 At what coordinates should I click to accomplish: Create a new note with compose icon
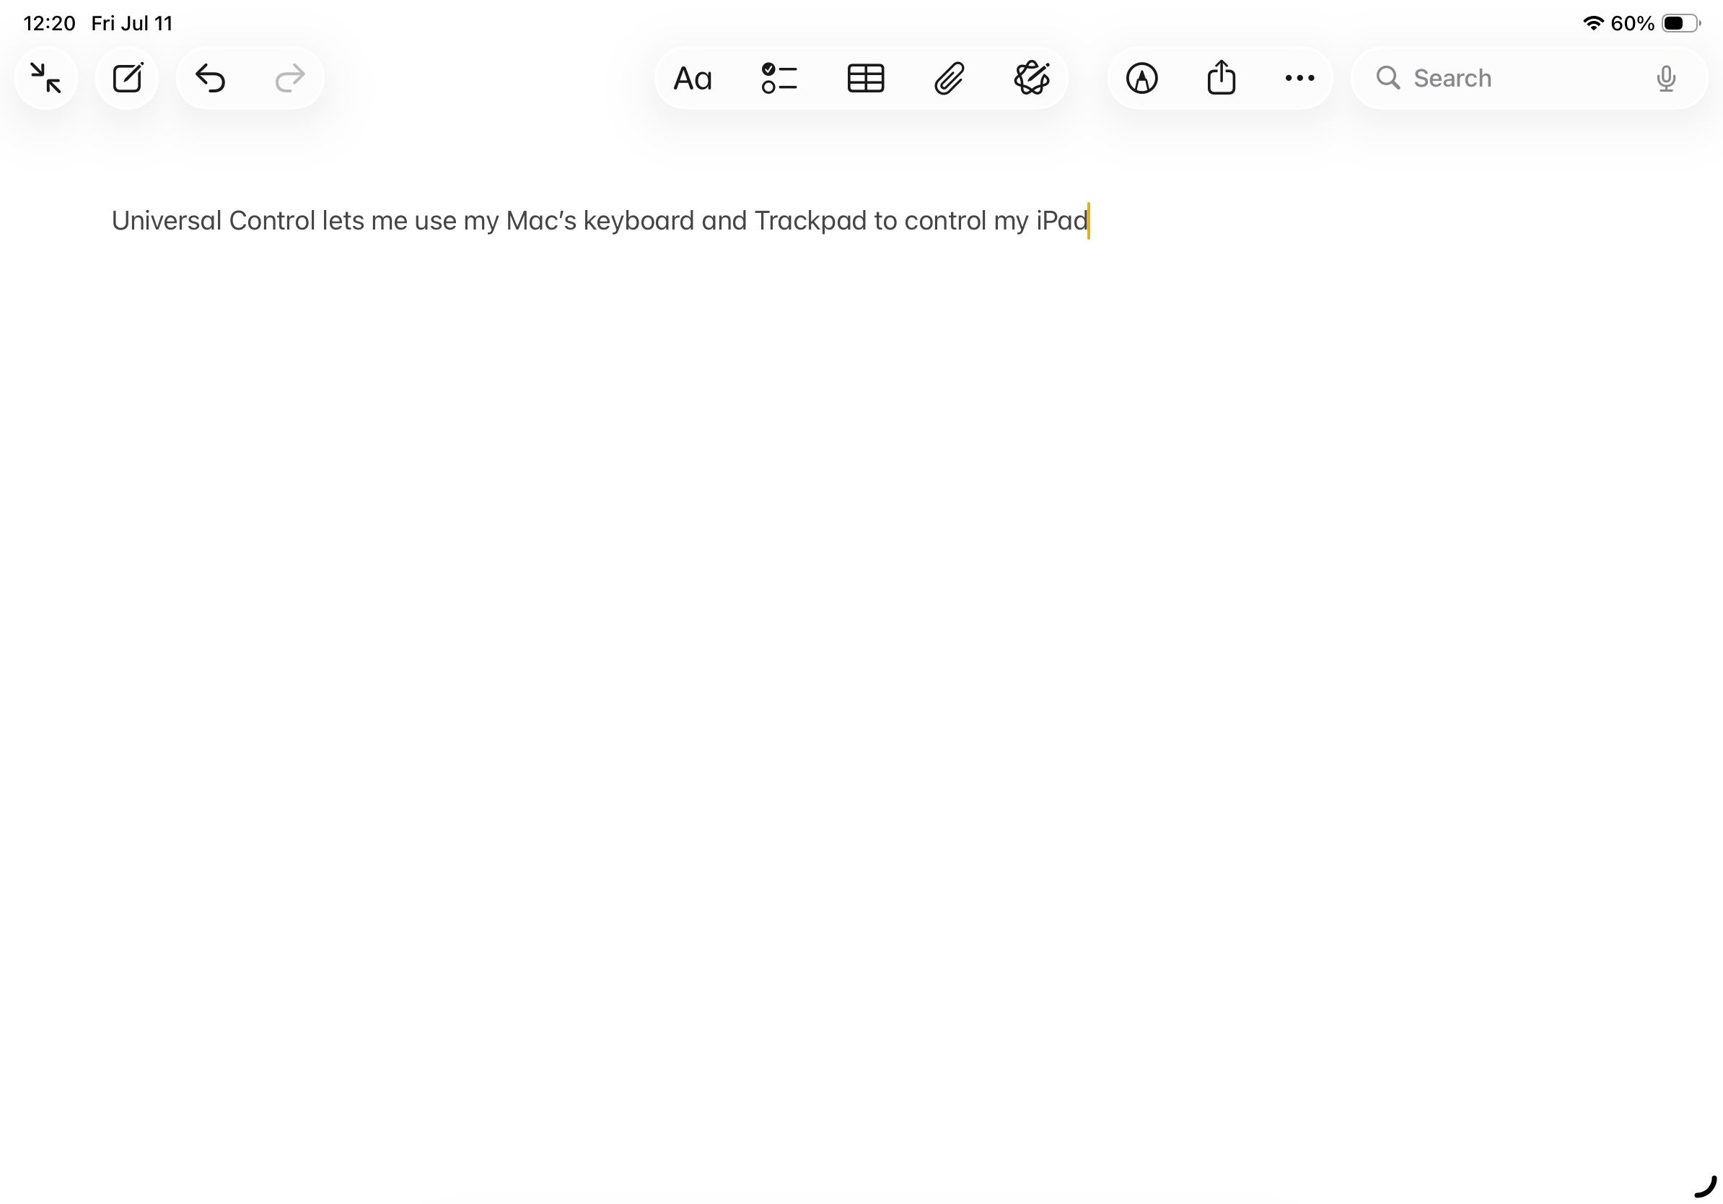coord(128,78)
